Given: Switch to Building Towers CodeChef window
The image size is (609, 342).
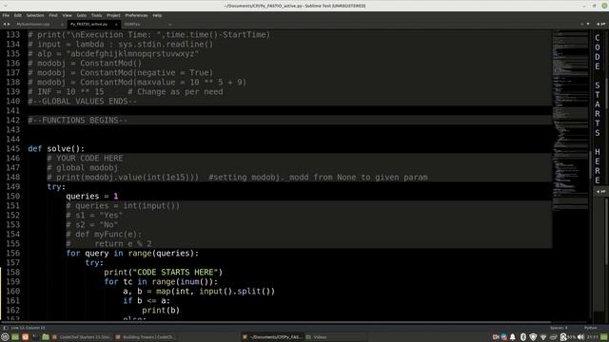Looking at the screenshot, I should 146,337.
